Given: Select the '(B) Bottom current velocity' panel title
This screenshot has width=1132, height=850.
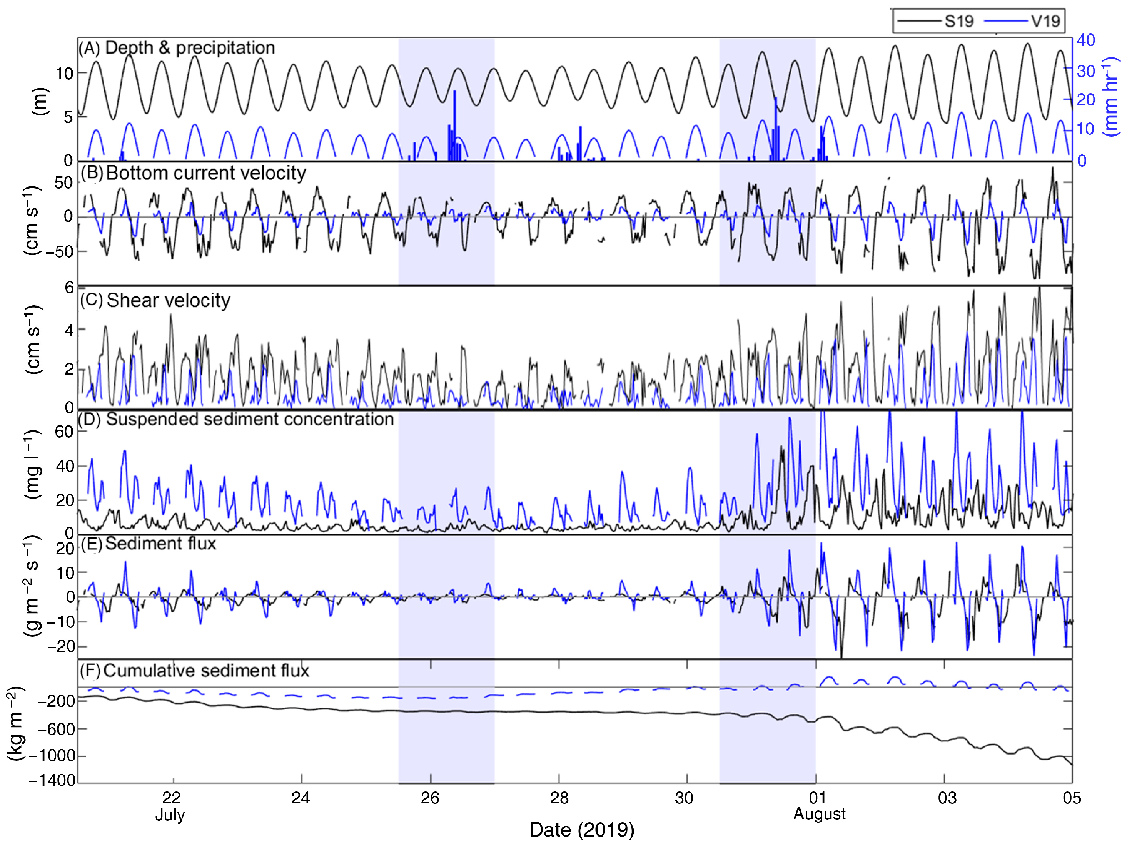Looking at the screenshot, I should click(x=194, y=173).
